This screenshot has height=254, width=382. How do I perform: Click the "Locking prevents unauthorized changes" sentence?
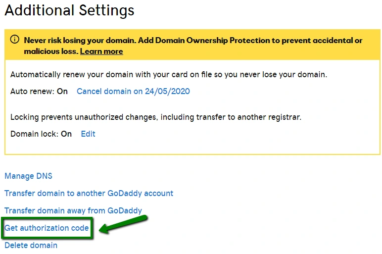155,117
